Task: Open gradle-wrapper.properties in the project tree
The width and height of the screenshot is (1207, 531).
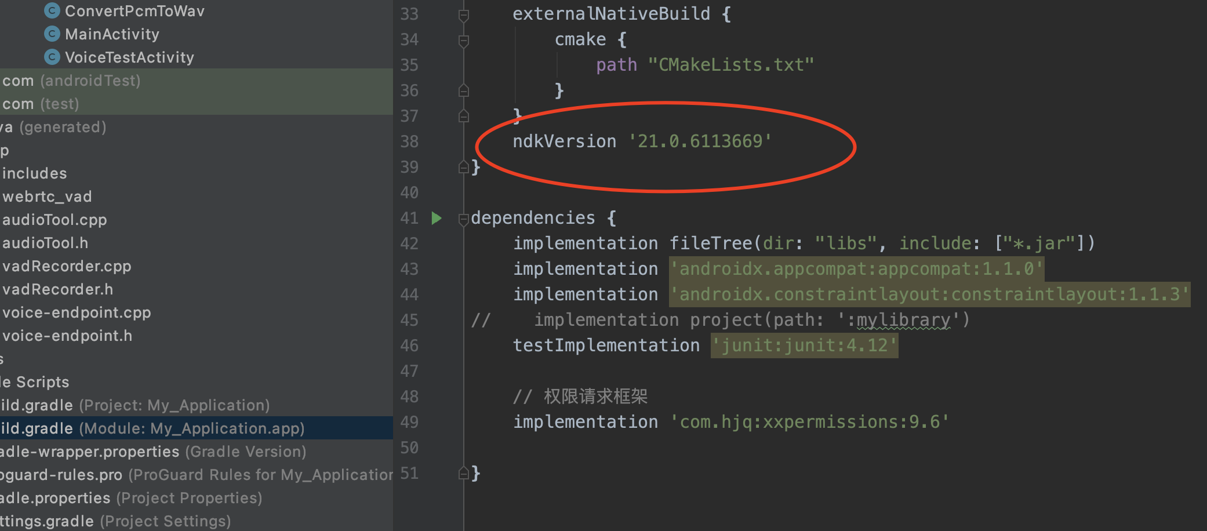Action: click(x=87, y=452)
